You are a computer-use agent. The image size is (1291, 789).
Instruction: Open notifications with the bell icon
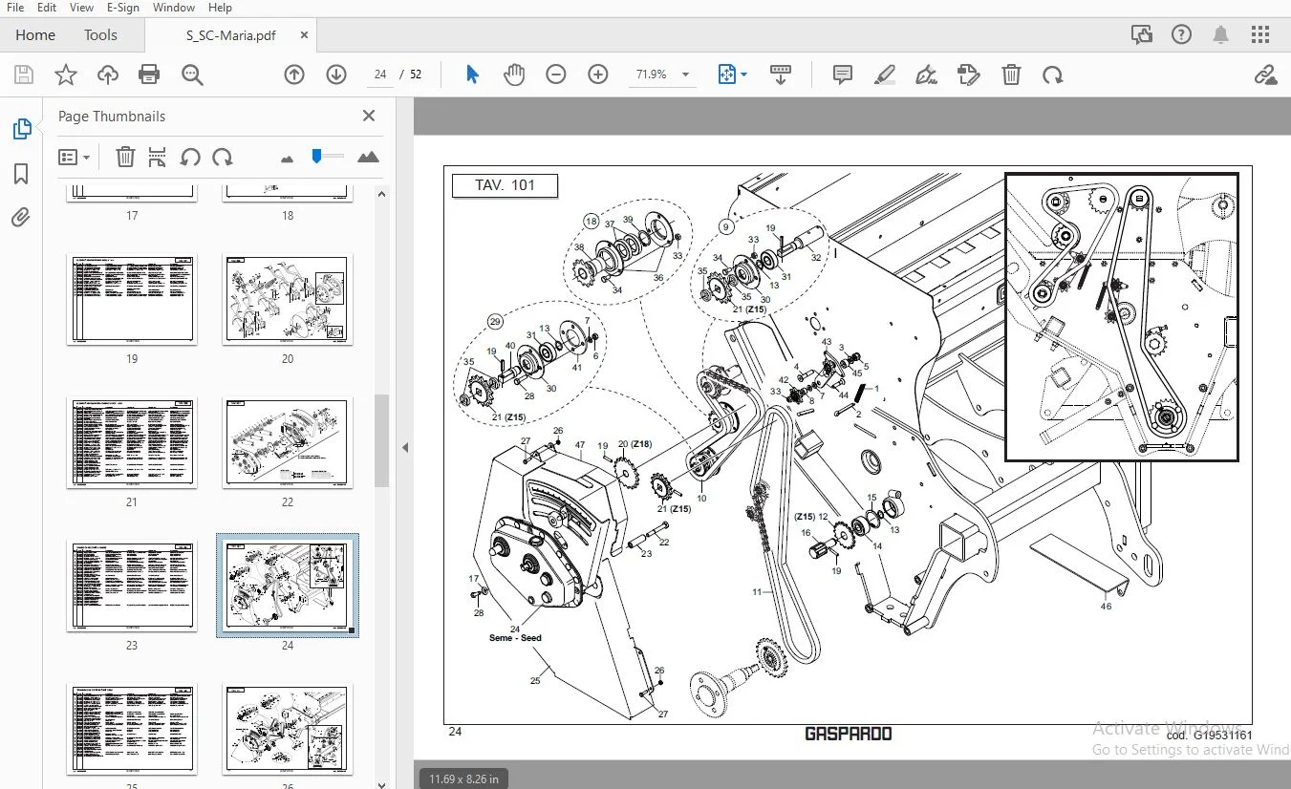tap(1221, 35)
